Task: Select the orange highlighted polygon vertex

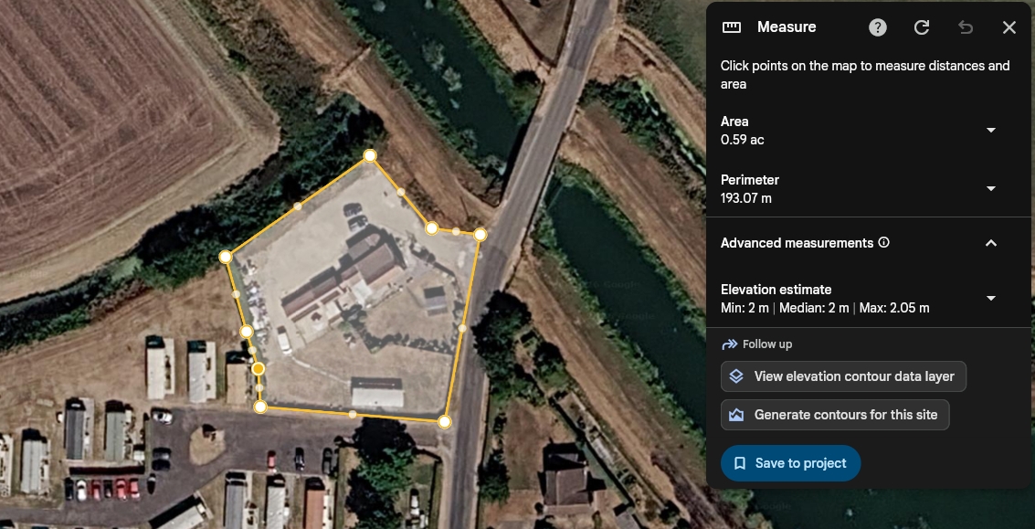Action: click(x=259, y=368)
